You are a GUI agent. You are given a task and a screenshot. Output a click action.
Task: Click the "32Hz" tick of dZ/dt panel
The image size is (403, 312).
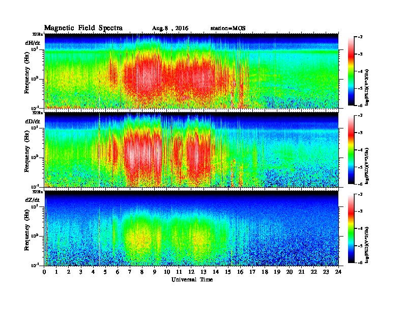[37, 192]
